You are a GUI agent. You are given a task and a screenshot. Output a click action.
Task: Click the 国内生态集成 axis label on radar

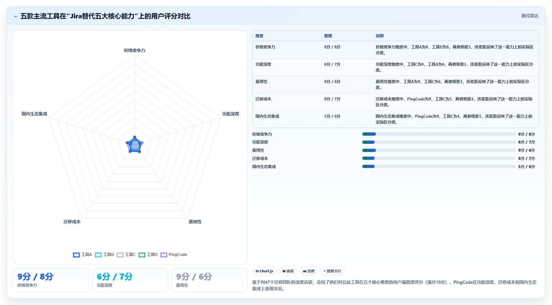pos(34,114)
